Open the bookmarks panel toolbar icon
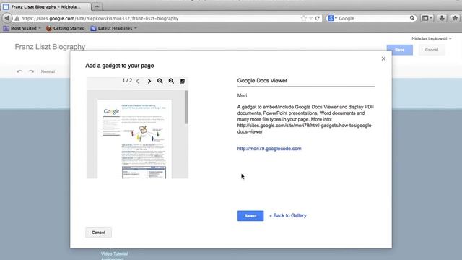The width and height of the screenshot is (462, 260). pyautogui.click(x=427, y=18)
